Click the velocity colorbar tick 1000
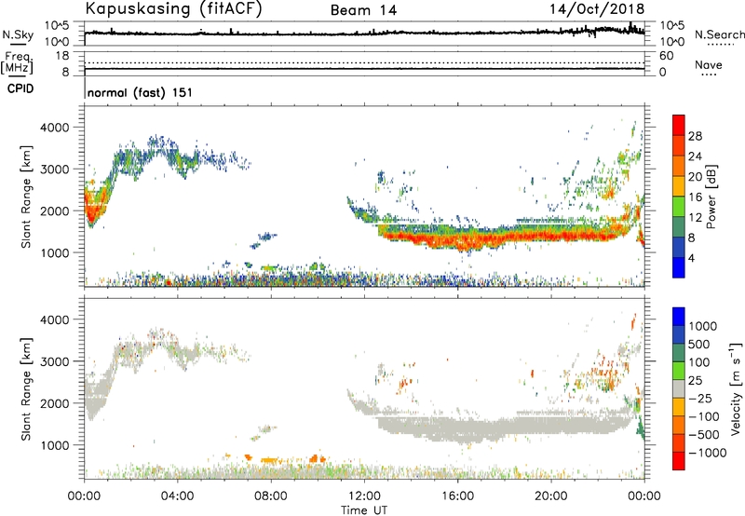745x516 pixels. [x=703, y=326]
